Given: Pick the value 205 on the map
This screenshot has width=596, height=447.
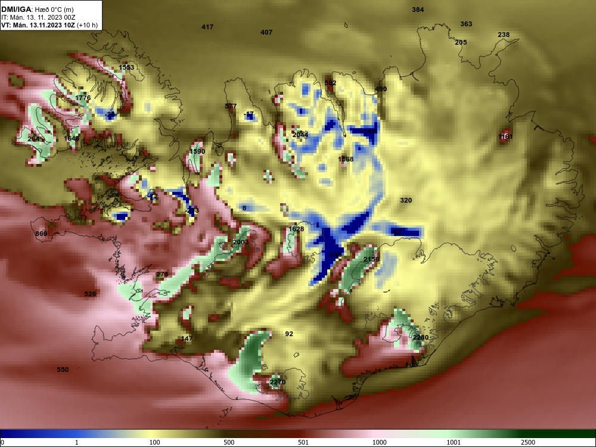Looking at the screenshot, I should tap(461, 42).
